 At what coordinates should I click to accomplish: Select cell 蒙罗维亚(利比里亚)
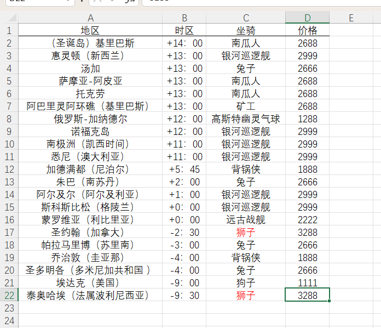click(x=90, y=220)
